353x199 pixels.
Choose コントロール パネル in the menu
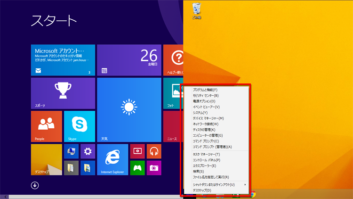pos(206,160)
